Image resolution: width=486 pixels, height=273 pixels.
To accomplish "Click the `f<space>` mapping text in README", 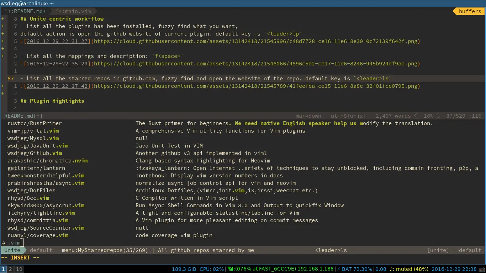I will tap(168, 56).
